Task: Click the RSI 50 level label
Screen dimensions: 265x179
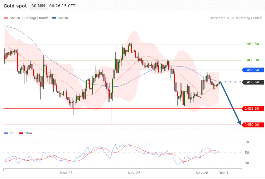Action: (x=247, y=153)
